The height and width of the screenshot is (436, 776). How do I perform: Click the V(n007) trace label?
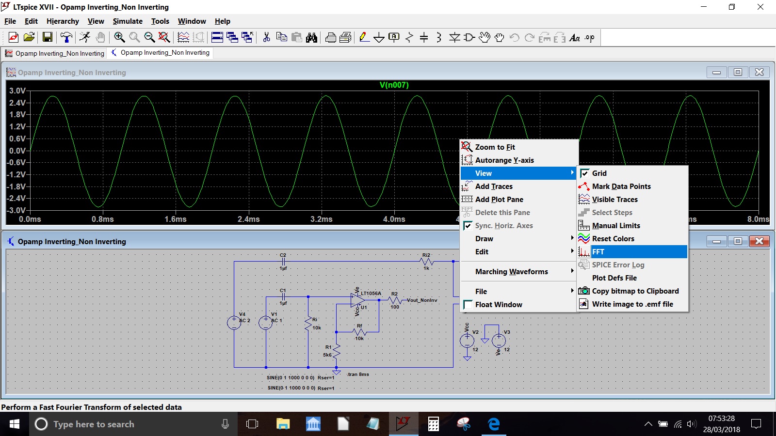point(394,85)
